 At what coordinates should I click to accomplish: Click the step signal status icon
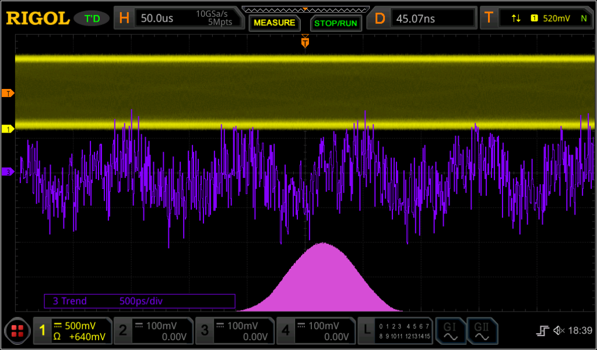click(x=543, y=331)
